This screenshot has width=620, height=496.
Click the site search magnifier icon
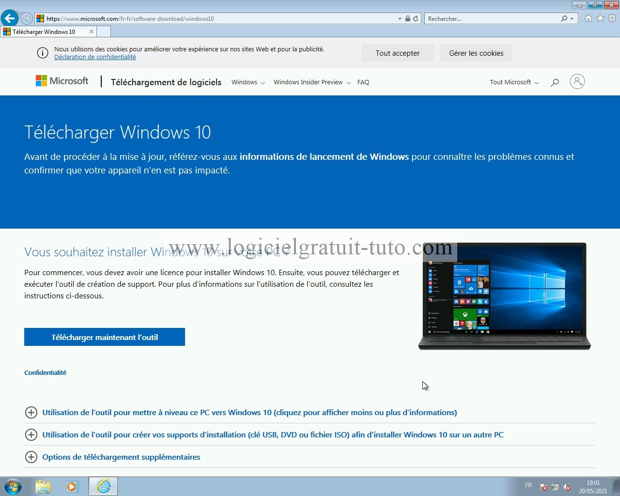click(555, 82)
